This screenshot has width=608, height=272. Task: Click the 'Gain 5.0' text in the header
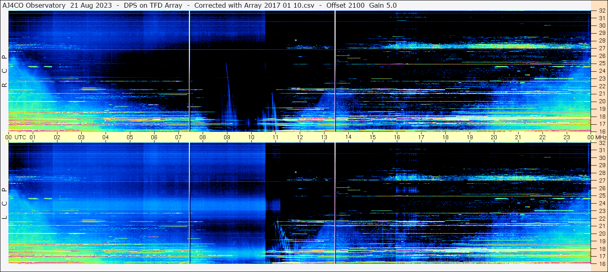[383, 5]
